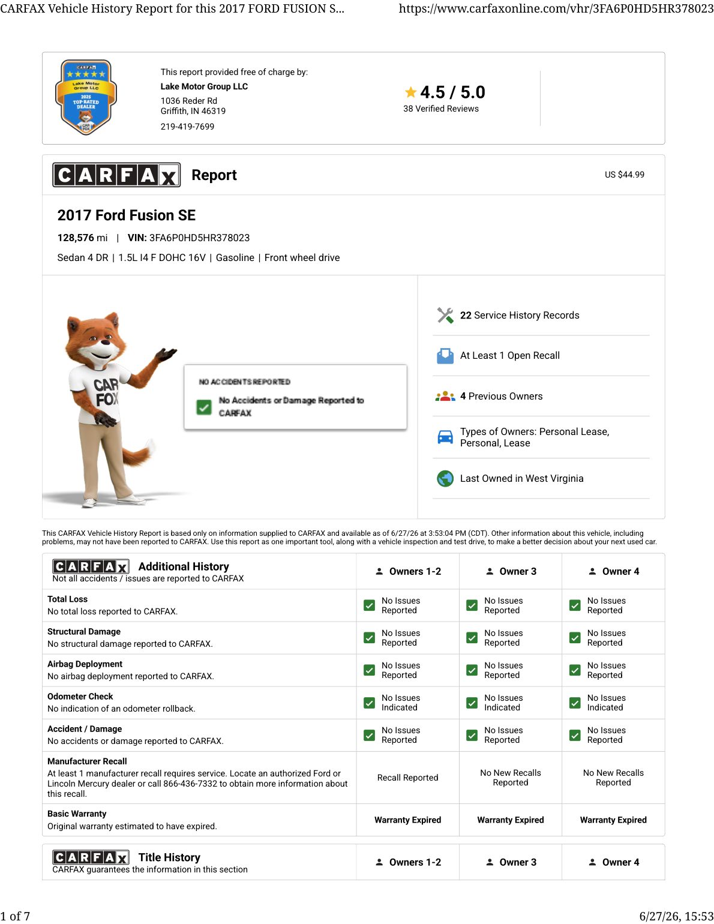Click the Basic Warranty row title
This screenshot has width=714, height=924.
click(77, 814)
